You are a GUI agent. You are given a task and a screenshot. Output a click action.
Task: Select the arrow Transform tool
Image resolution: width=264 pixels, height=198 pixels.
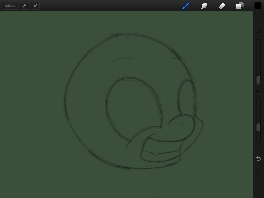(35, 6)
